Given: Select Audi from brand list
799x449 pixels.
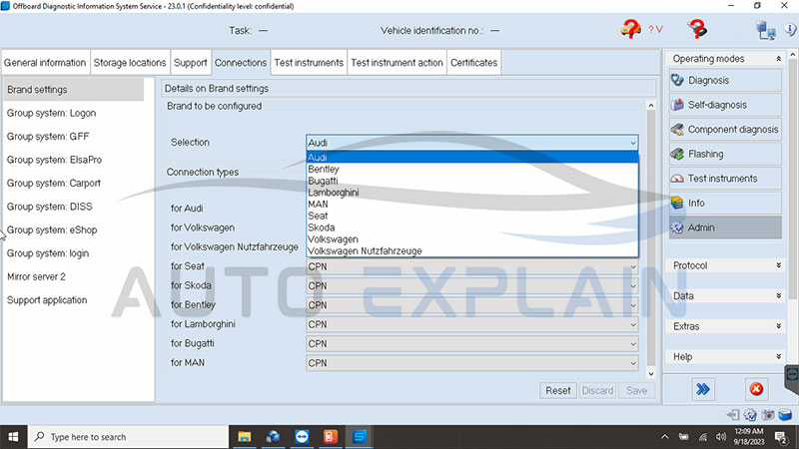Looking at the screenshot, I should point(471,158).
